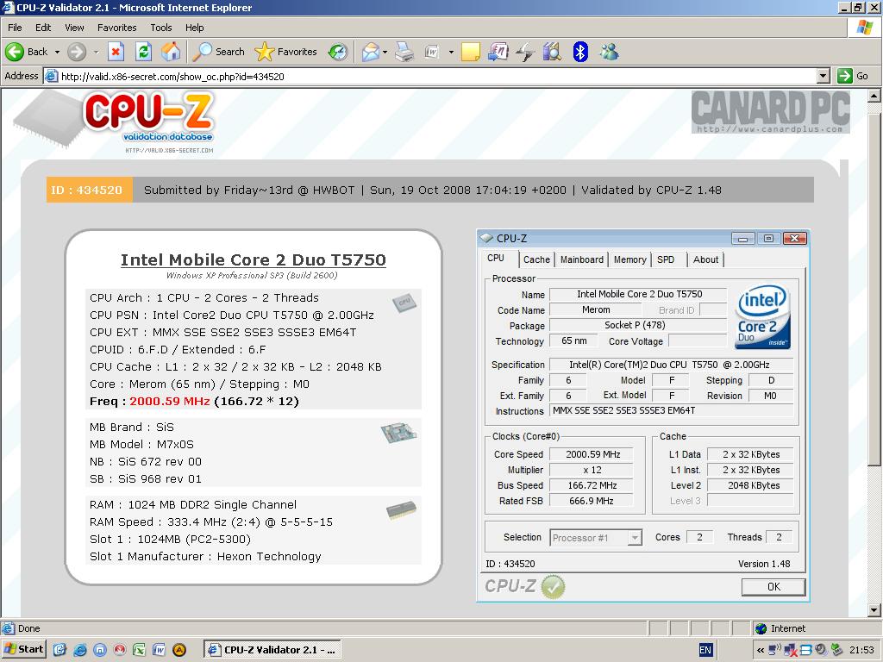Send to OneNote toolbar icon
The width and height of the screenshot is (883, 662).
pyautogui.click(x=498, y=52)
